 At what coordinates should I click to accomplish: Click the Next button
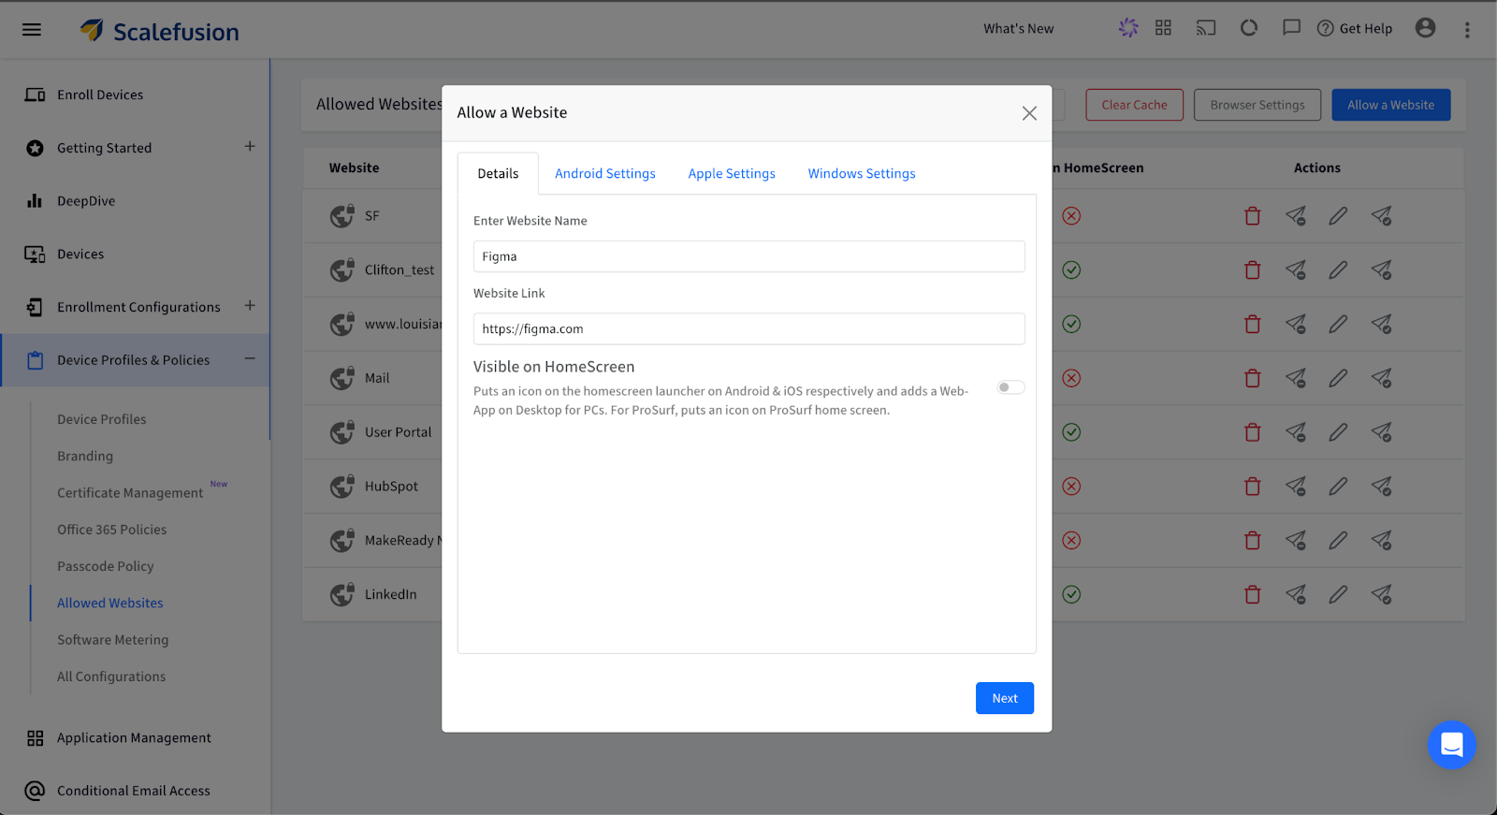pos(1005,698)
